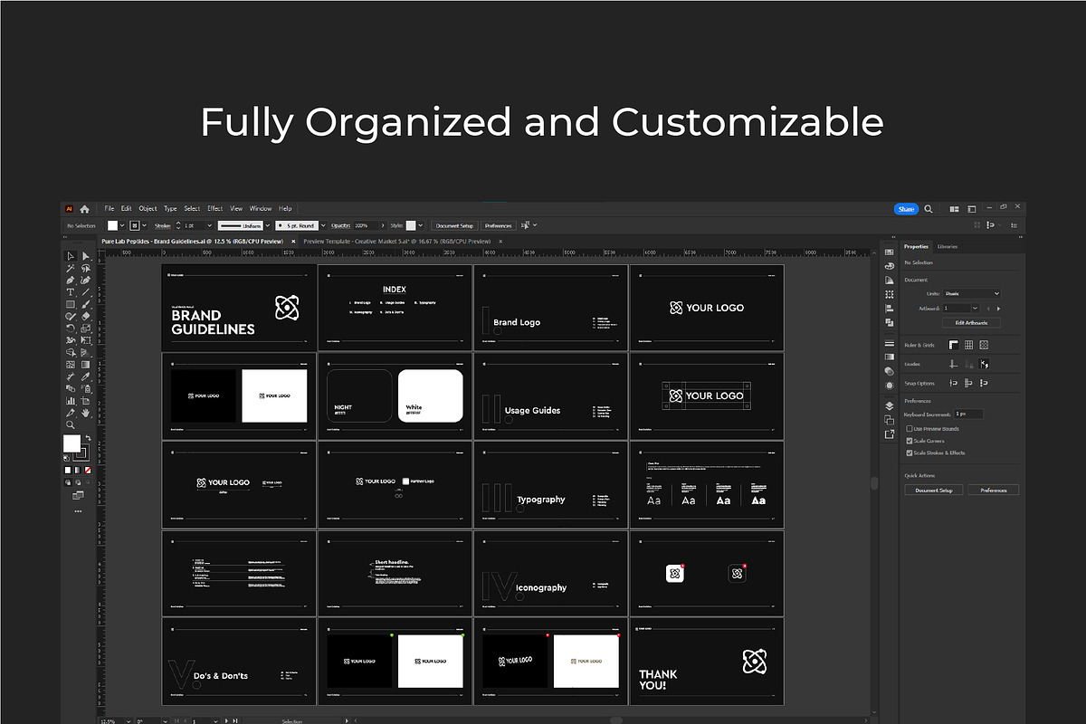
Task: Select the Hand tool
Action: 86,412
